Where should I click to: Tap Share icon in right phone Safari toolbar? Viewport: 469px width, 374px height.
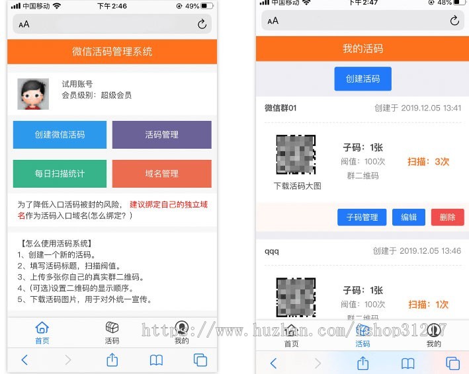coord(362,363)
